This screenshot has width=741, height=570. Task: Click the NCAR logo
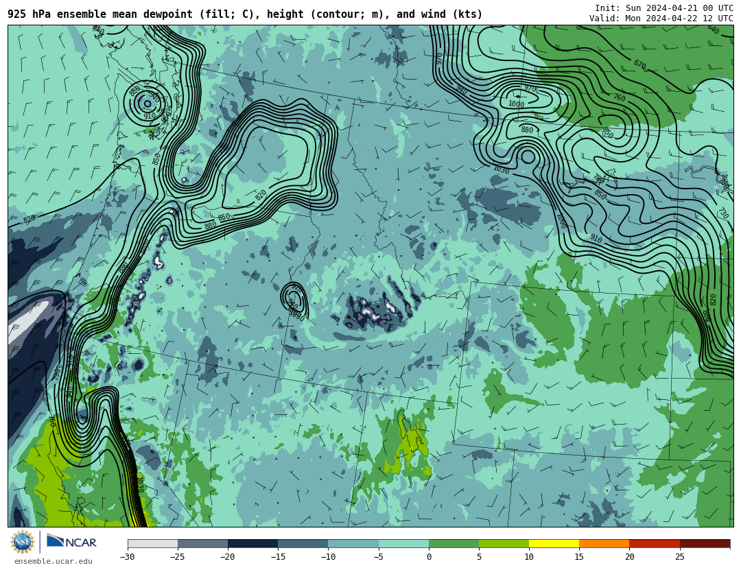click(x=71, y=541)
